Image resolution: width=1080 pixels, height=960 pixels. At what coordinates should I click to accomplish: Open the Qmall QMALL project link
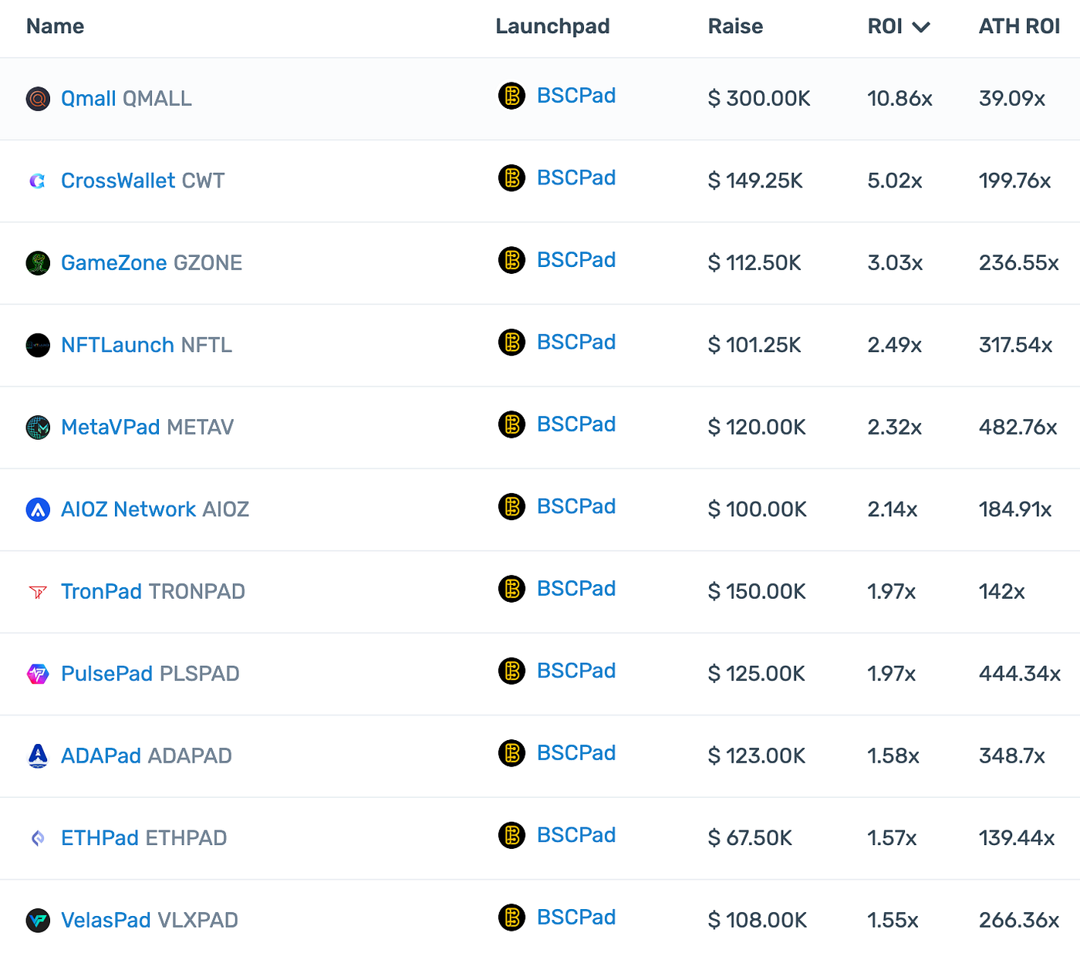click(x=127, y=99)
